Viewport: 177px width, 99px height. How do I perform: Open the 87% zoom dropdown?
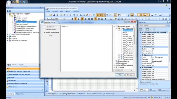tap(125, 15)
